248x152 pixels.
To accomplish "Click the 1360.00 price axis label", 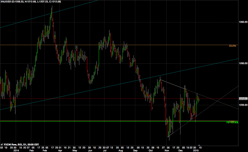I will (x=243, y=22).
